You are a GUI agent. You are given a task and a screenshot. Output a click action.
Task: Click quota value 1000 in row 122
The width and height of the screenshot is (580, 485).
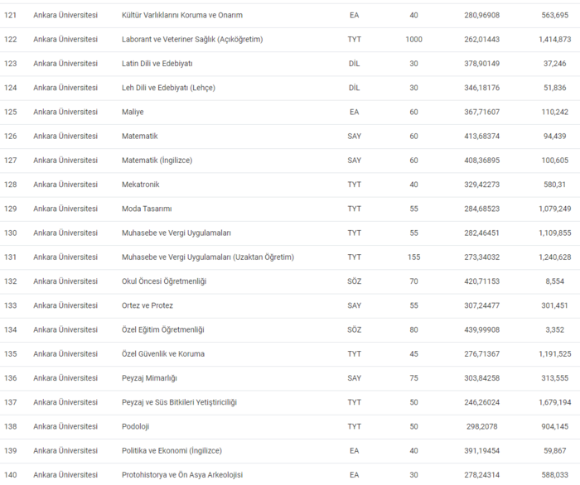click(413, 40)
